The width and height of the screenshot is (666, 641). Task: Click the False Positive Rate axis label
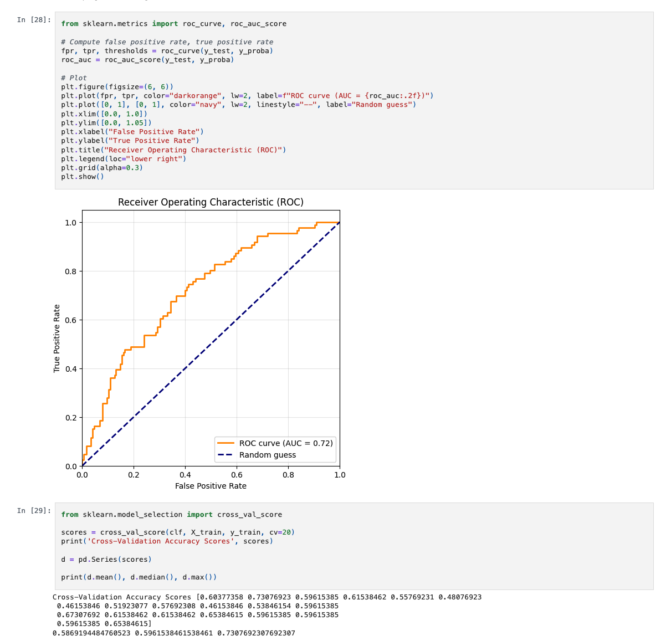211,486
